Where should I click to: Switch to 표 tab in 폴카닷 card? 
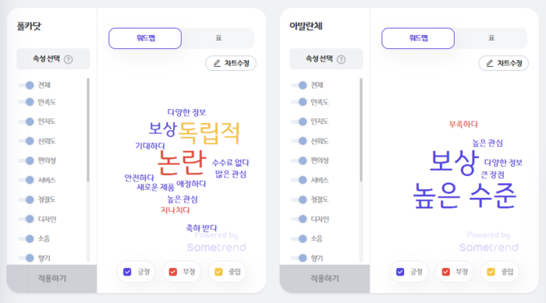[x=218, y=38]
